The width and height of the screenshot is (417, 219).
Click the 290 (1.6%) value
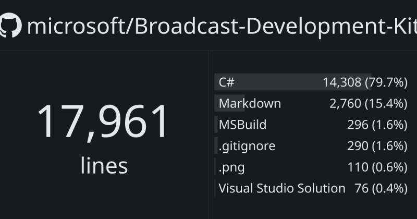click(x=377, y=146)
